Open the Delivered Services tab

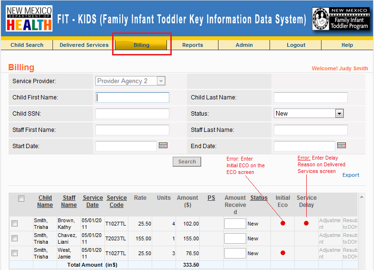coord(84,45)
